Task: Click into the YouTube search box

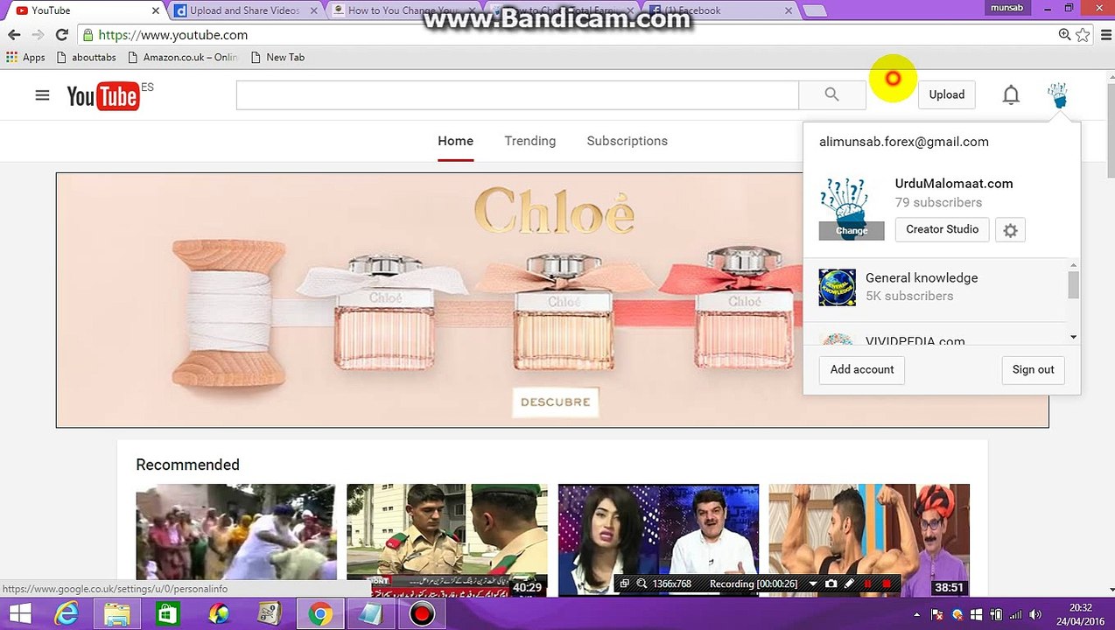Action: coord(517,95)
